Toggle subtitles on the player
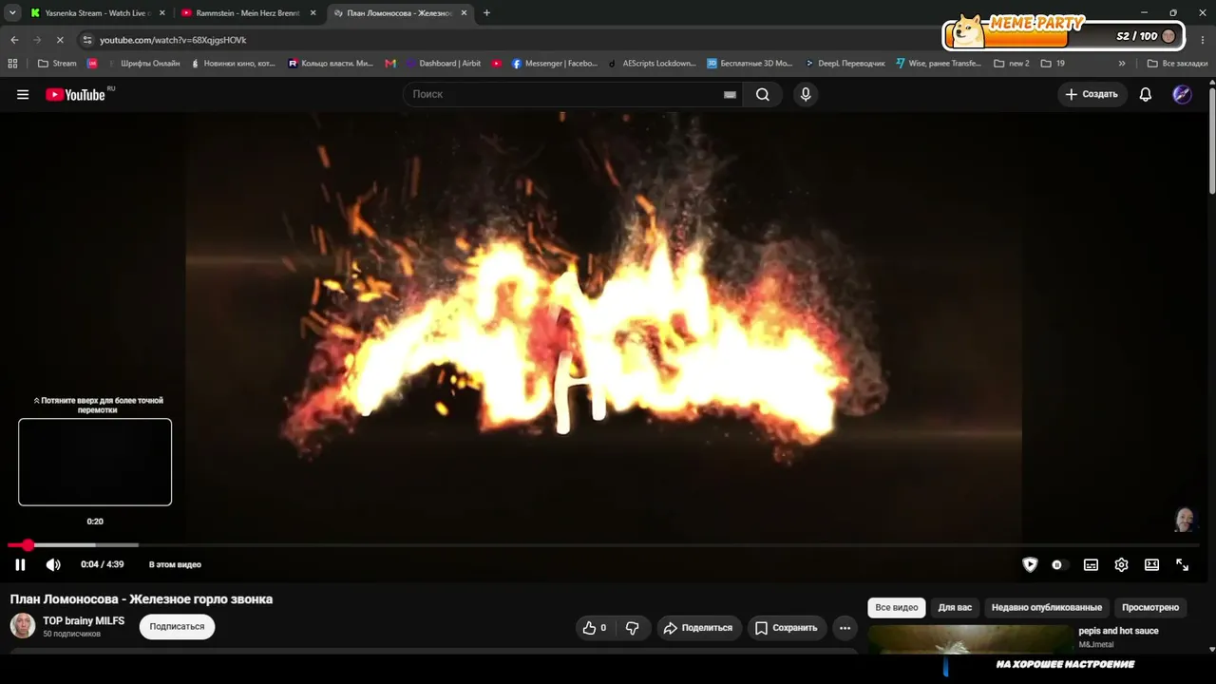This screenshot has height=684, width=1216. [x=1091, y=564]
